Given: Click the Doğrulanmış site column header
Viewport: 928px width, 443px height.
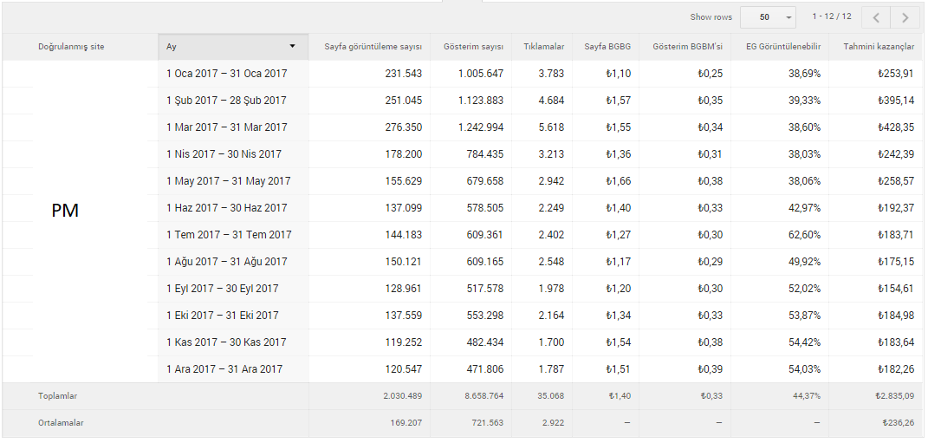Looking at the screenshot, I should 71,47.
